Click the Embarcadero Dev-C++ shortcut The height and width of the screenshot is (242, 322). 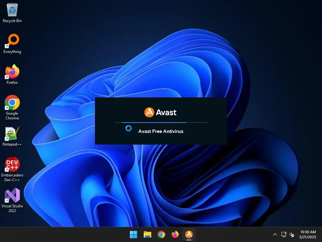tap(12, 169)
